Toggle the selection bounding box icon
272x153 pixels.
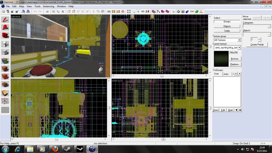click(129, 12)
